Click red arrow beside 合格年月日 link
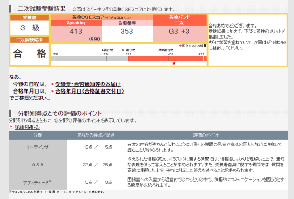This screenshot has width=294, height=199. [52, 91]
